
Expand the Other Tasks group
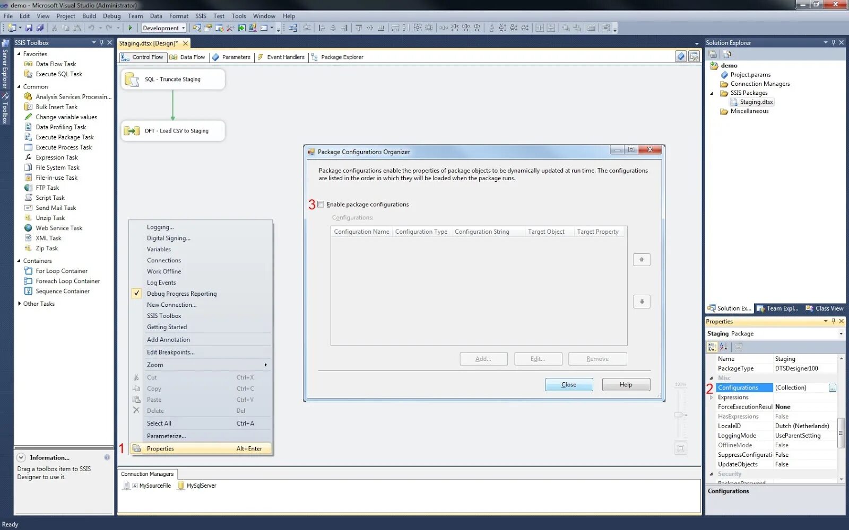click(x=19, y=304)
